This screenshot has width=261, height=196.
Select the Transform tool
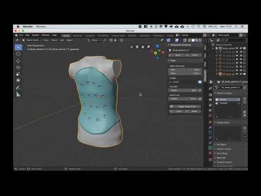(18, 81)
